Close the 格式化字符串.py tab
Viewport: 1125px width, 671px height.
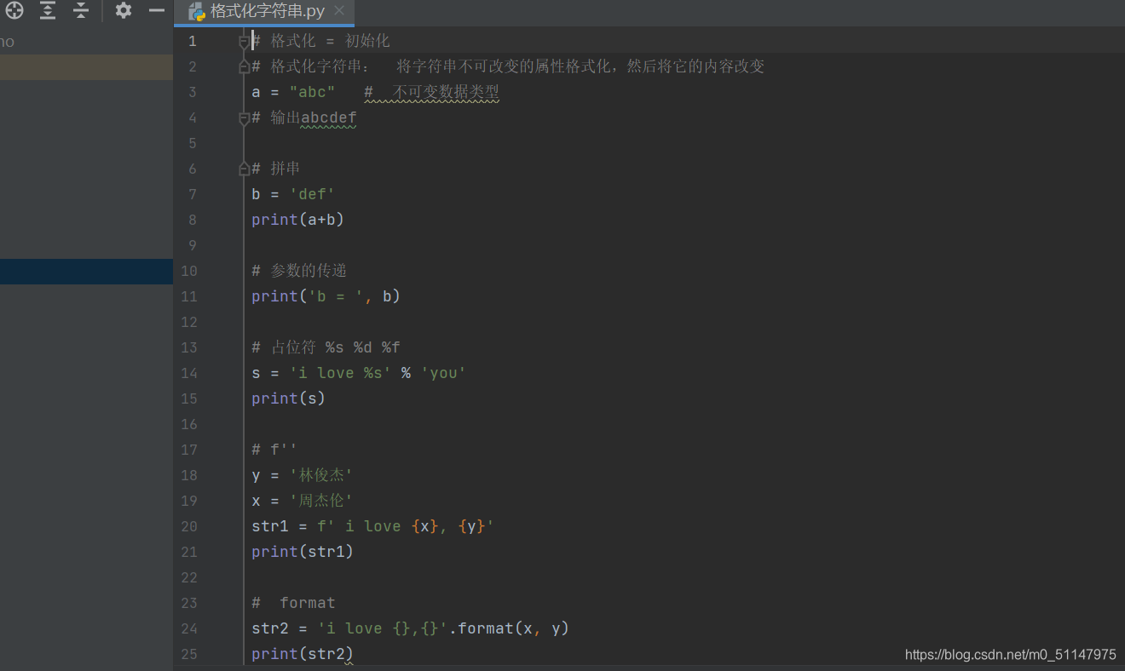tap(339, 11)
